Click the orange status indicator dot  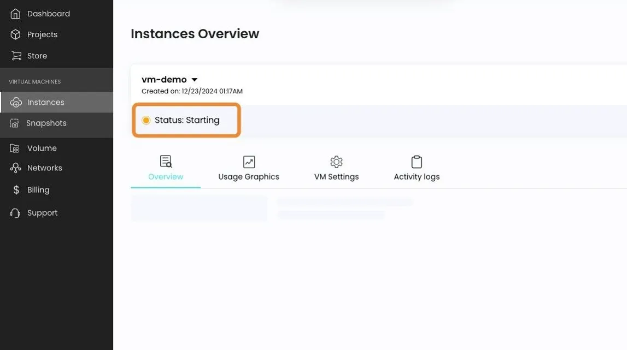146,120
